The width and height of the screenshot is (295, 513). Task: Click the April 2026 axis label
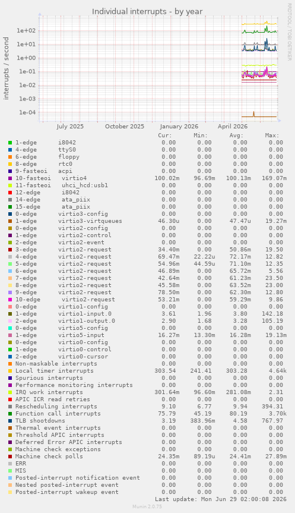click(233, 126)
